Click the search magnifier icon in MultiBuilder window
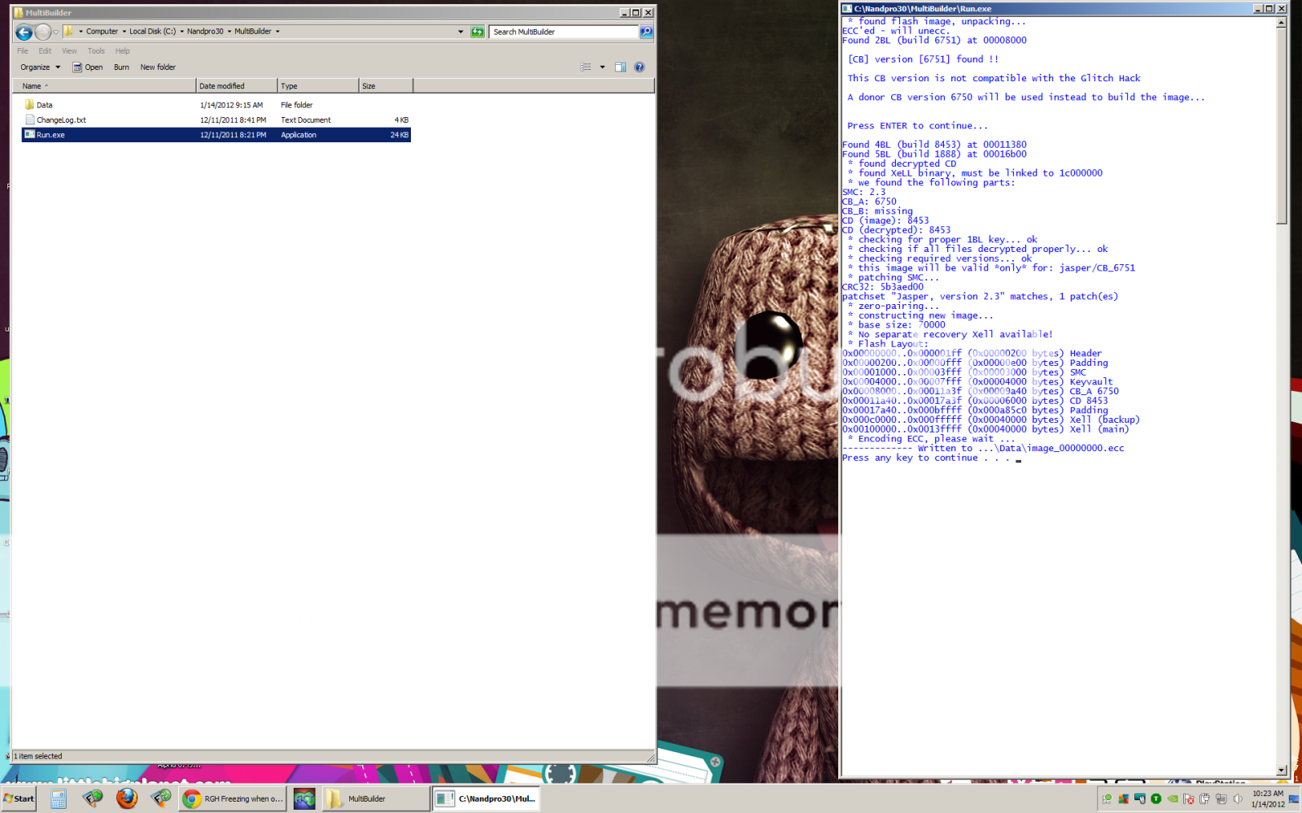This screenshot has width=1302, height=813. (646, 32)
